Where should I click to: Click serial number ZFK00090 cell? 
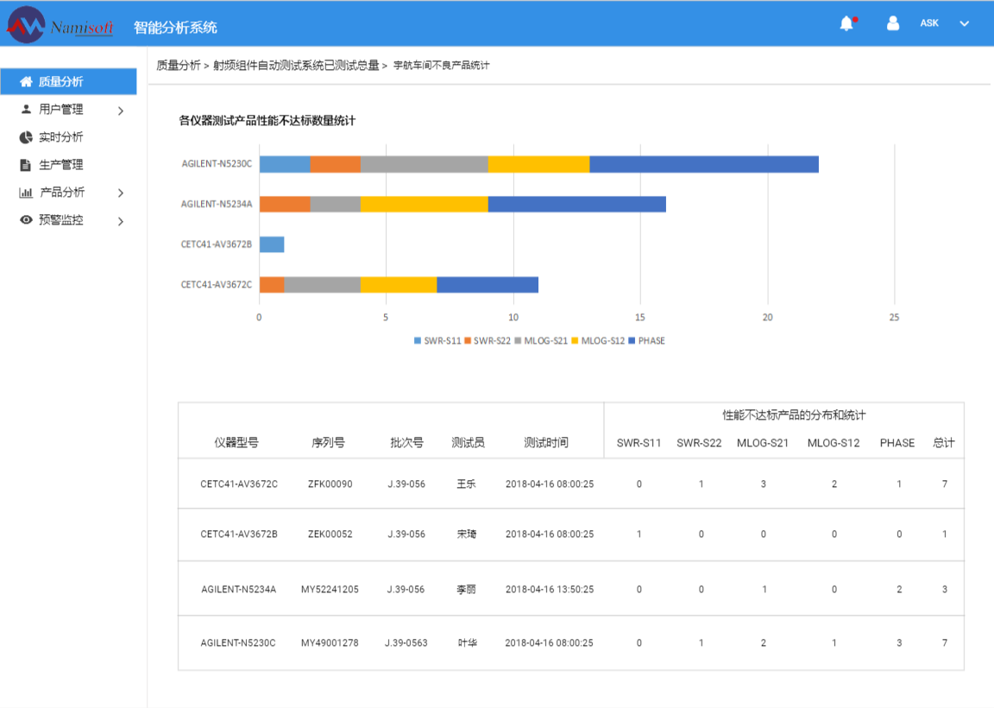(x=330, y=484)
